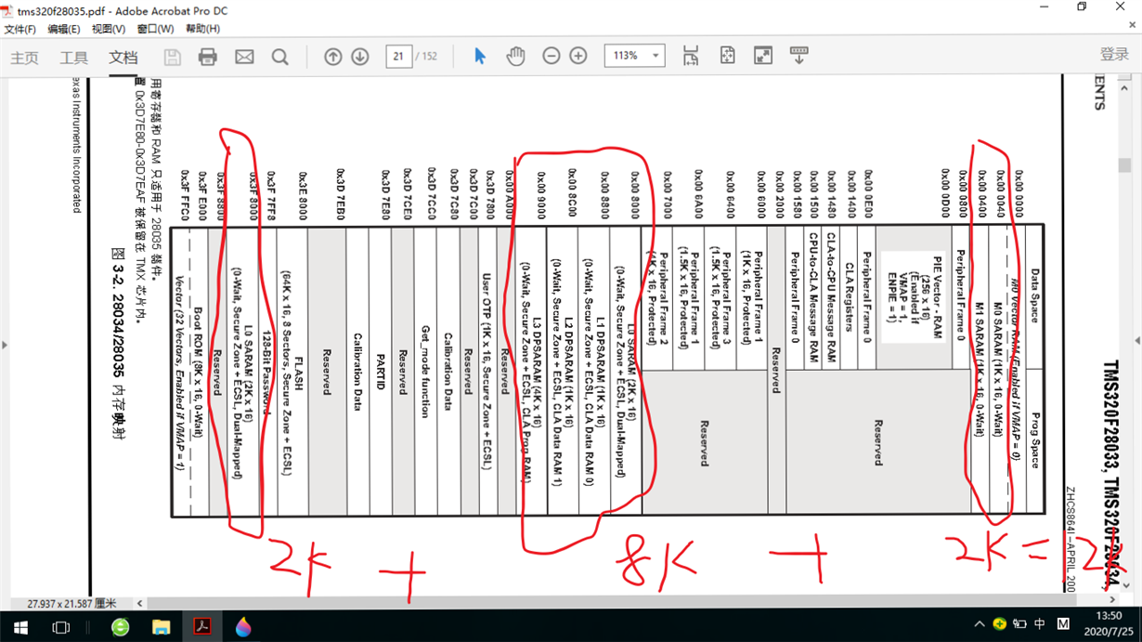Open green browser icon on taskbar
This screenshot has width=1142, height=642.
(x=121, y=626)
